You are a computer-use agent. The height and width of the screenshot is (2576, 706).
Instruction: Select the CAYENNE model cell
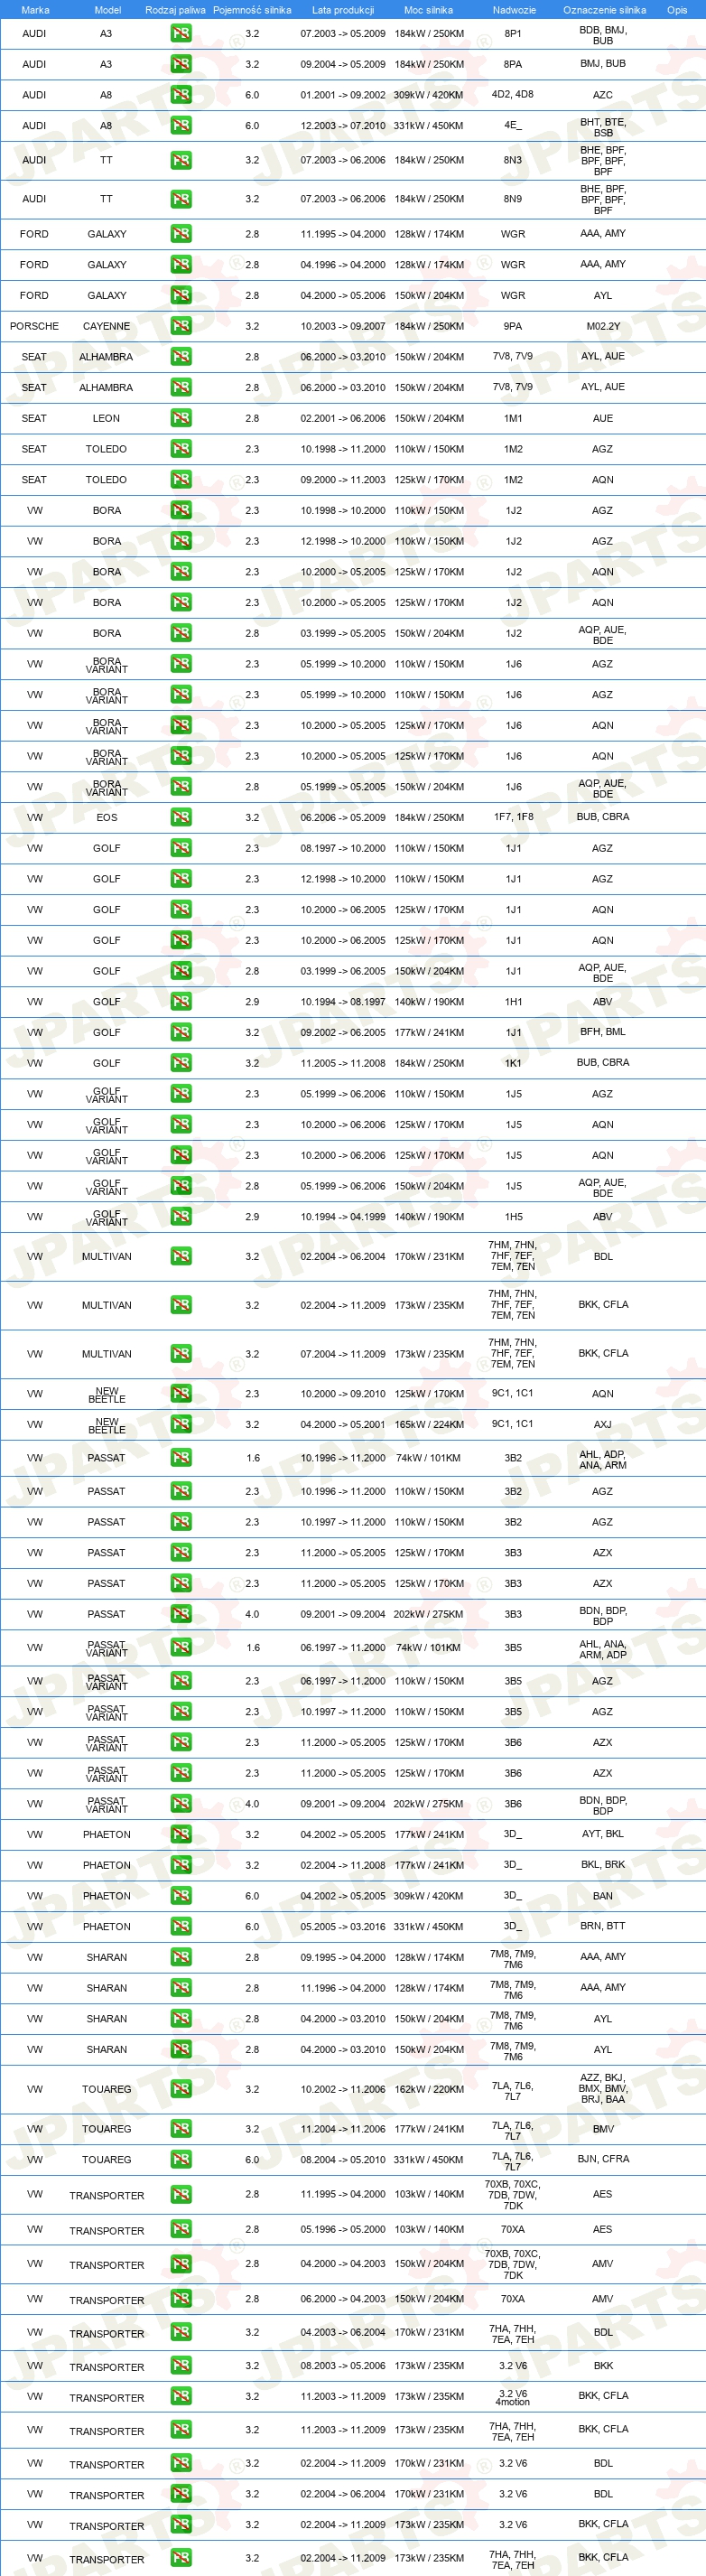pos(106,326)
